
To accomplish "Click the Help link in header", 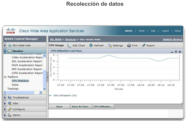I will click(x=153, y=31).
